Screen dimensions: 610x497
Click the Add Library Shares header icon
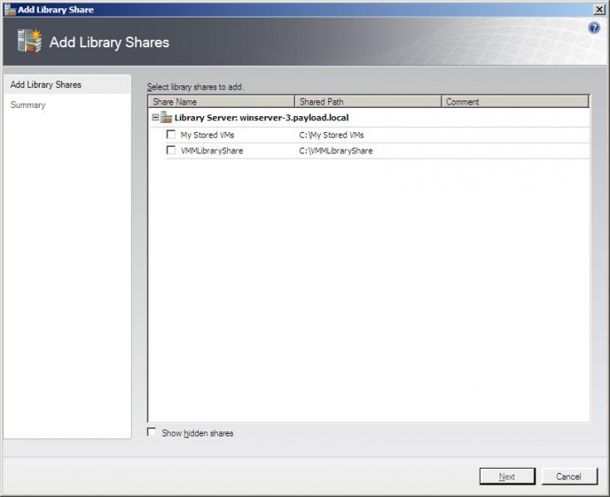pos(29,41)
